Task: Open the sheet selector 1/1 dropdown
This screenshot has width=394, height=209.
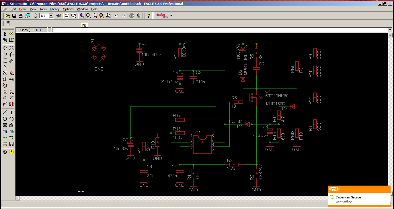Action: point(51,16)
